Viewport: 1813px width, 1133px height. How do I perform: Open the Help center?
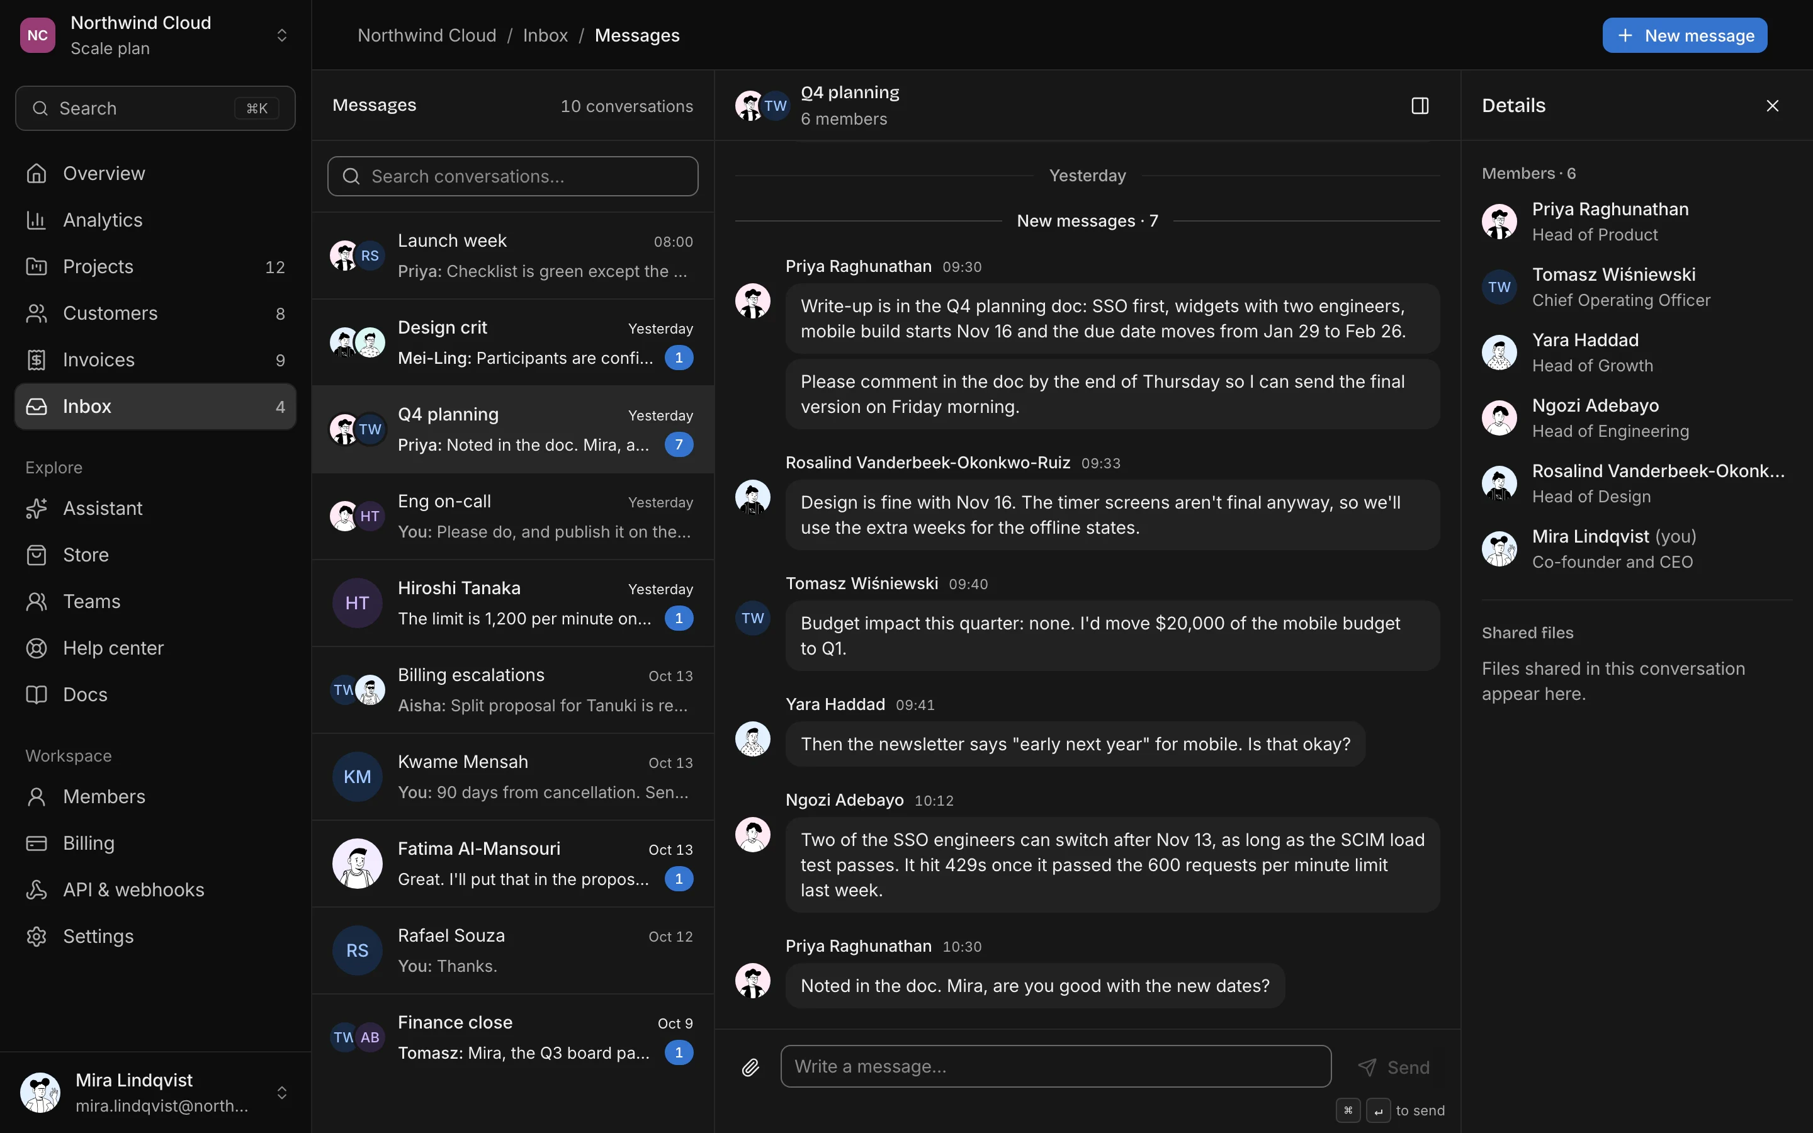point(155,648)
